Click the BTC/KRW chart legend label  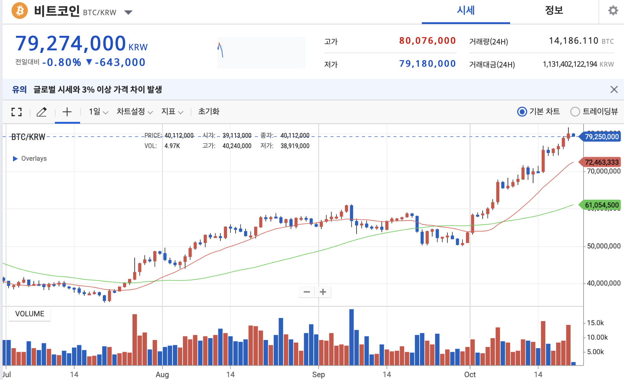[28, 137]
